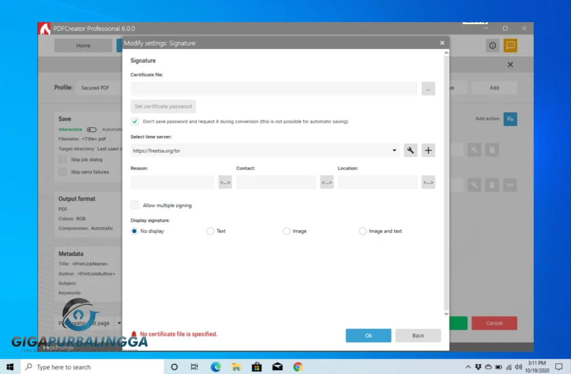The image size is (571, 374).
Task: Insert a token into the Reason field
Action: point(224,182)
